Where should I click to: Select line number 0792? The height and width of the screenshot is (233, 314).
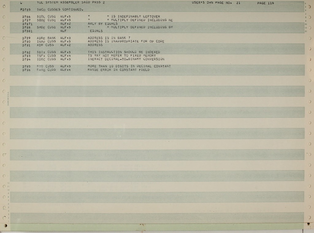pyautogui.click(x=26, y=52)
